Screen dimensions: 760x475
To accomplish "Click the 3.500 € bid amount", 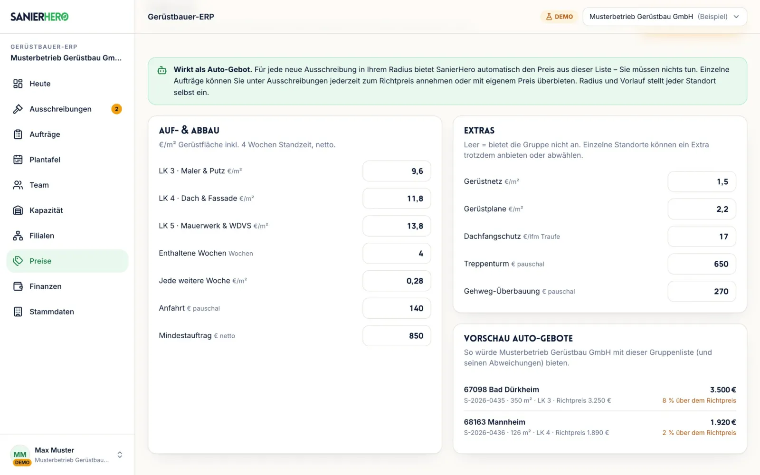I will point(723,389).
